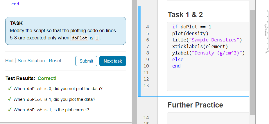Click the empty Further Practice code box

pyautogui.click(x=208, y=118)
